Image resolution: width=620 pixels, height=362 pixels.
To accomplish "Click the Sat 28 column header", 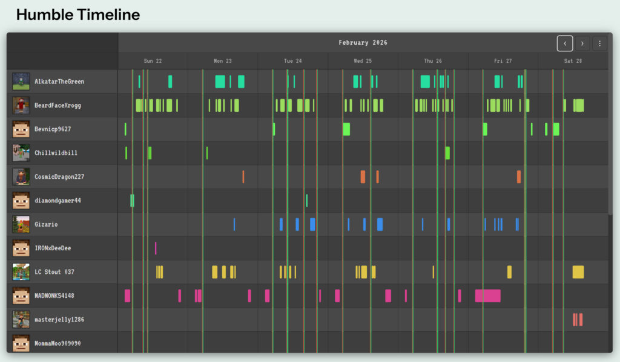I will (573, 61).
